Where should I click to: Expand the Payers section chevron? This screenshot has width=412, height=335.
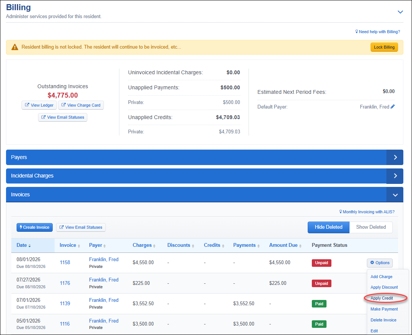point(395,157)
